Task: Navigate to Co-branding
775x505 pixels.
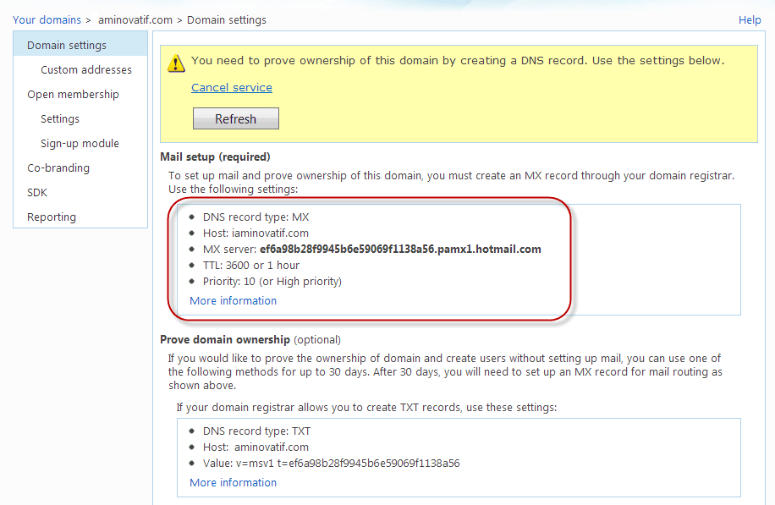Action: coord(58,167)
